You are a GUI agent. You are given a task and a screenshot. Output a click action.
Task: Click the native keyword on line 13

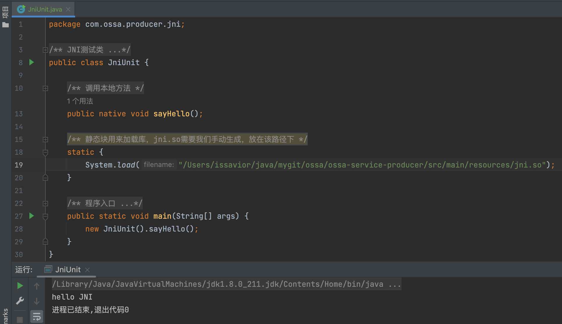tap(112, 114)
